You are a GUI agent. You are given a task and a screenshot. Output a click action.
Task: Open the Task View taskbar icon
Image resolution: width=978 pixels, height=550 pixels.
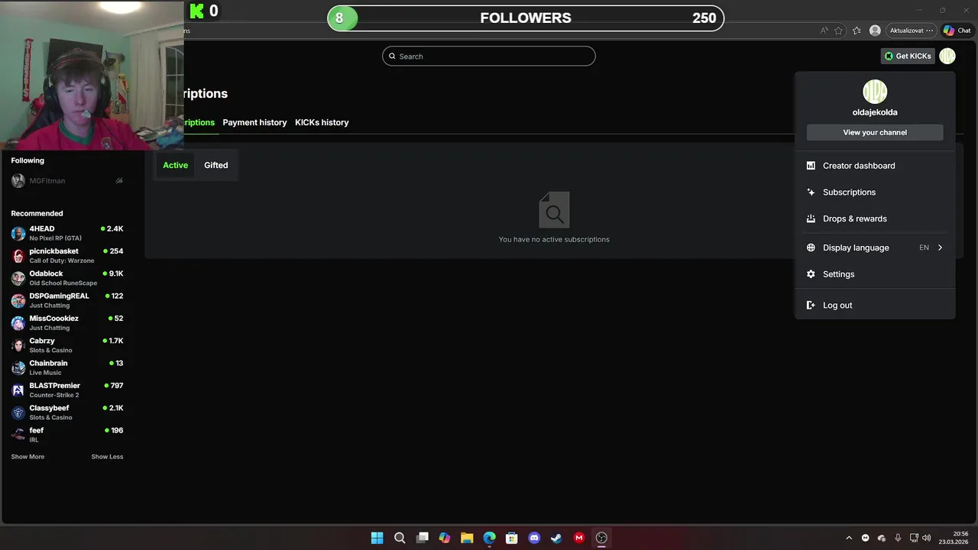[422, 538]
